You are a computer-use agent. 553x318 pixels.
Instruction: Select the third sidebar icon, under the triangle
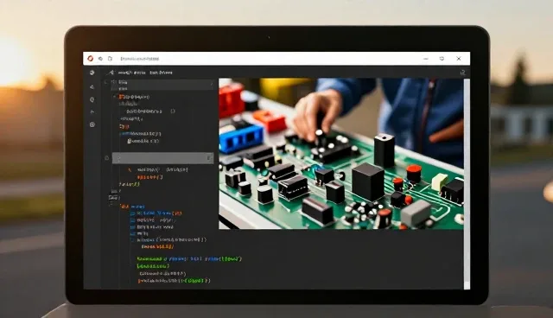(92, 99)
